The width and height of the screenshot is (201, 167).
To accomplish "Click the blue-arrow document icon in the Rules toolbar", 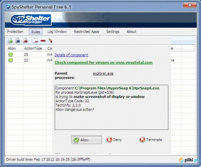I will point(18,41).
